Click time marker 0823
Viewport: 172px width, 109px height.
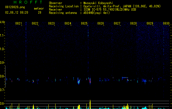(51, 23)
